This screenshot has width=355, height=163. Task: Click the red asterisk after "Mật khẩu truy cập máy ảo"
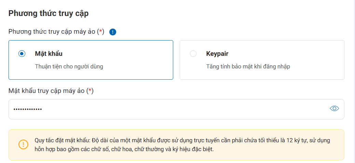[x=90, y=91]
